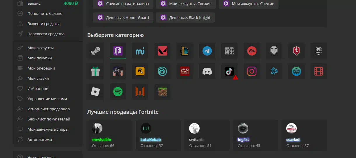Click Ing4st's eye avatar
The width and height of the screenshot is (356, 158).
tap(243, 128)
